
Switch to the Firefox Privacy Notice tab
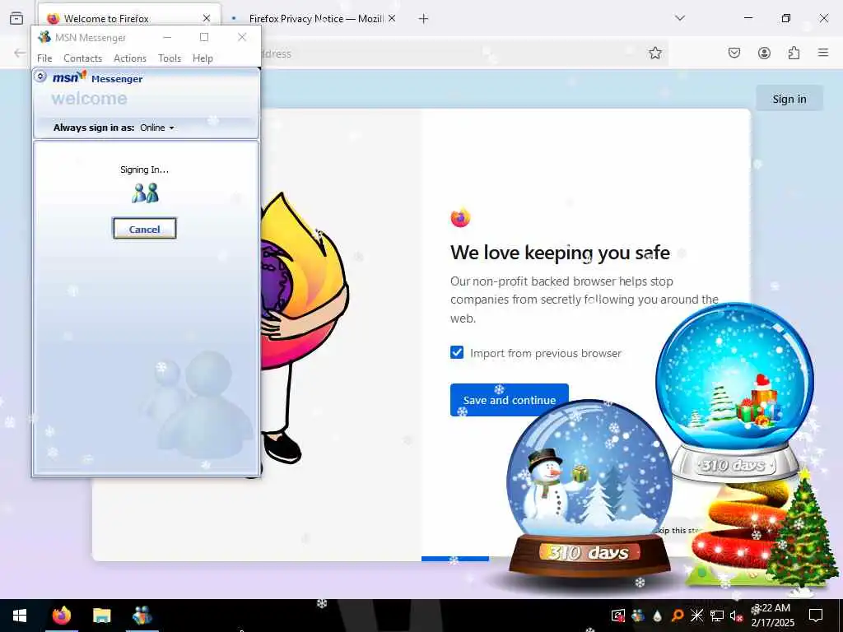point(315,19)
